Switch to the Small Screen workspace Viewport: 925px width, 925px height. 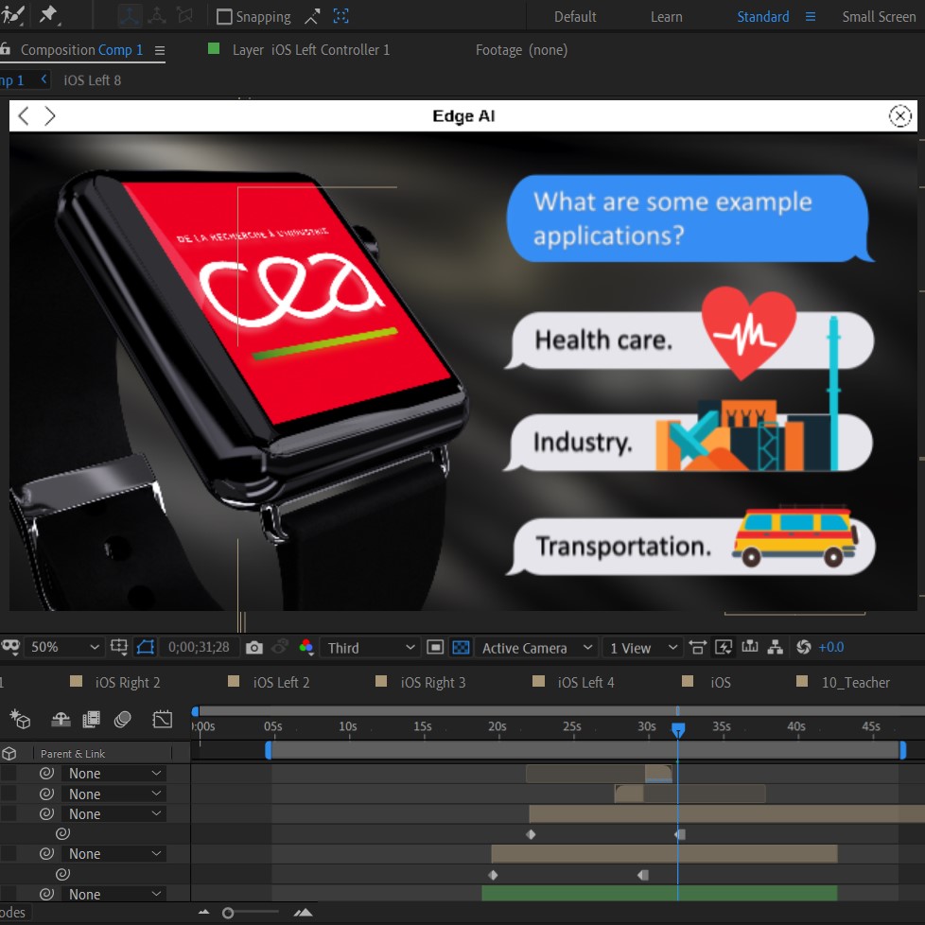click(879, 16)
